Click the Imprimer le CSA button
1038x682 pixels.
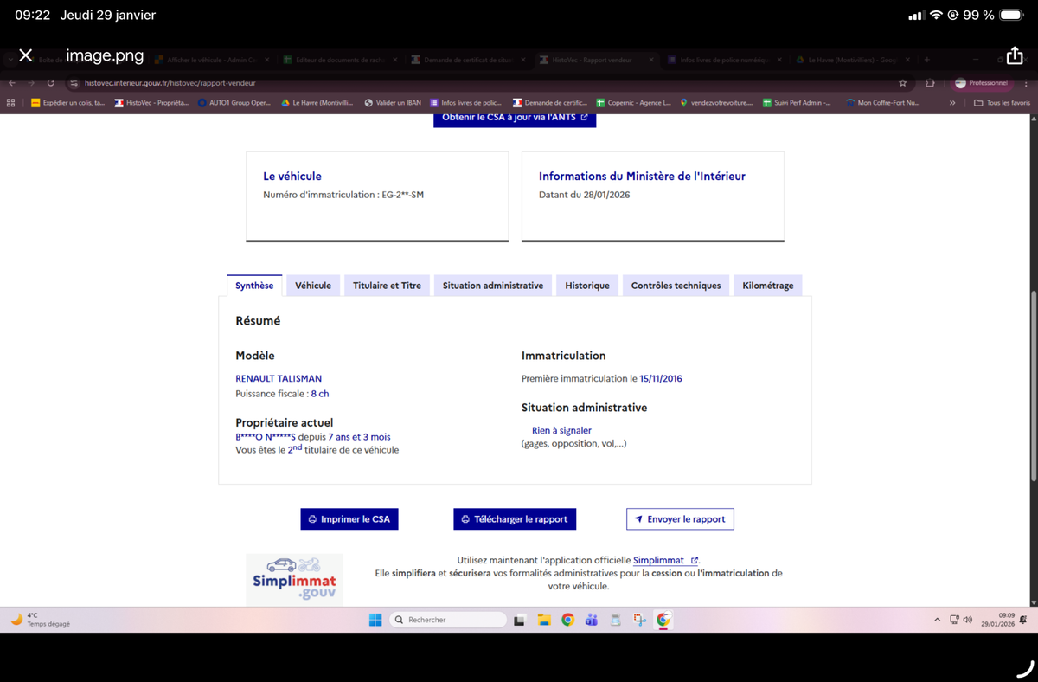(x=349, y=519)
